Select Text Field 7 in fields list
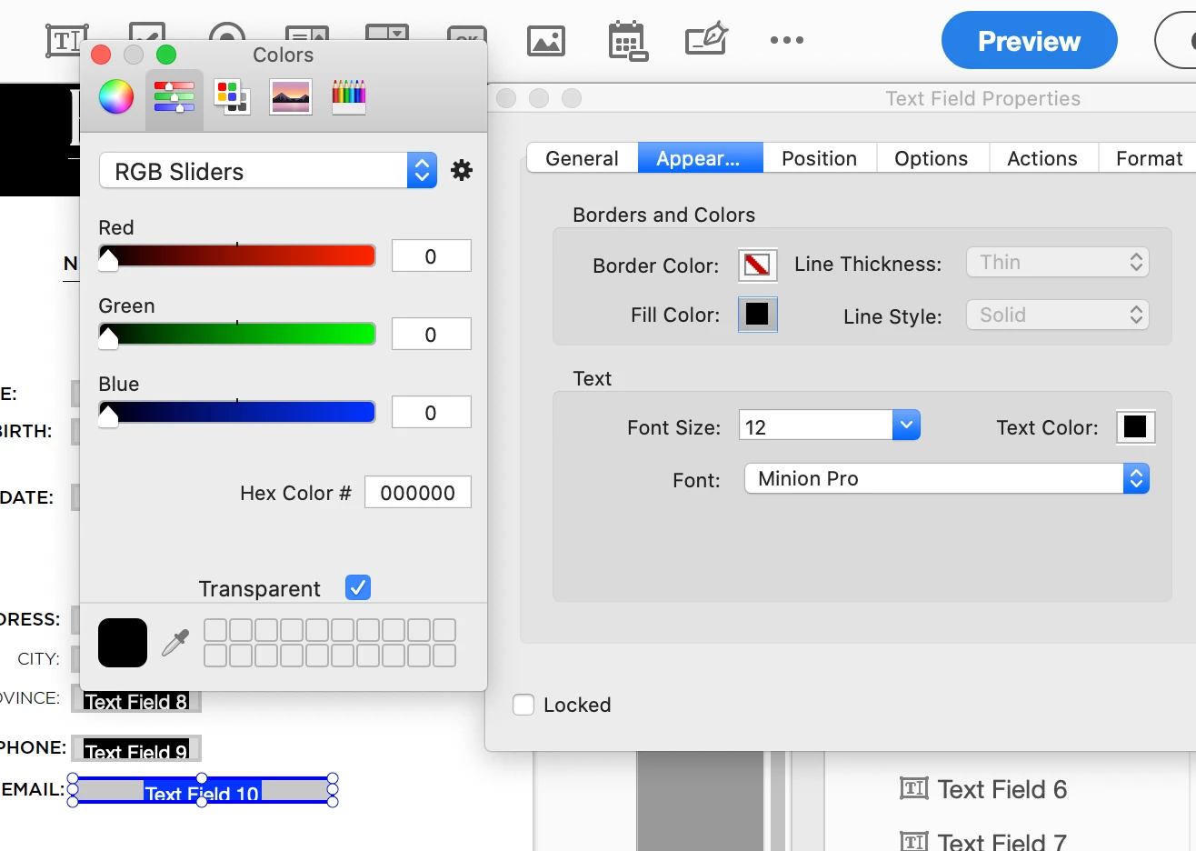 tap(1002, 841)
